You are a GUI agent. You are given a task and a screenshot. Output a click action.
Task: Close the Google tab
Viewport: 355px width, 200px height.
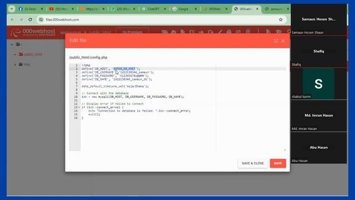(196, 9)
